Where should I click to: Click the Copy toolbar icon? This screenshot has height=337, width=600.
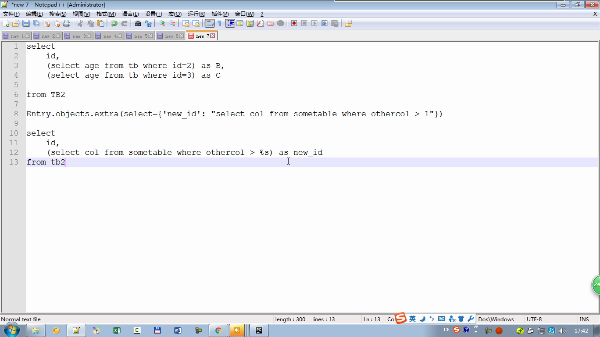coord(90,23)
